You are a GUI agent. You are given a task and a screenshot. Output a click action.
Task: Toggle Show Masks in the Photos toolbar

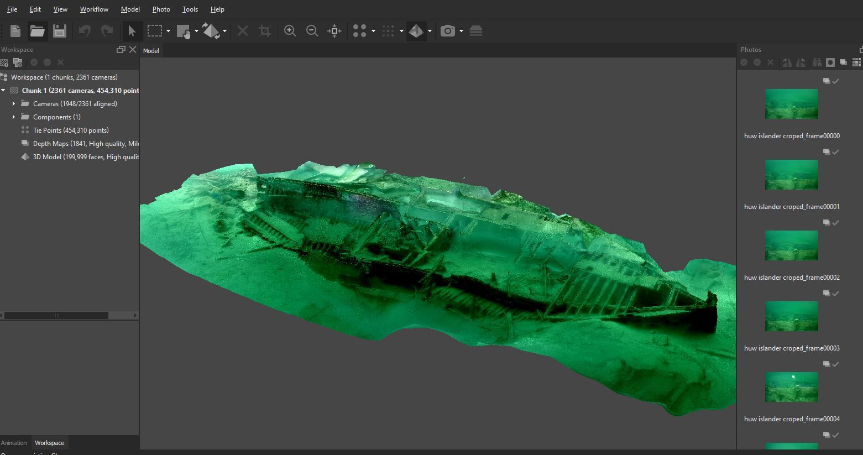(830, 62)
